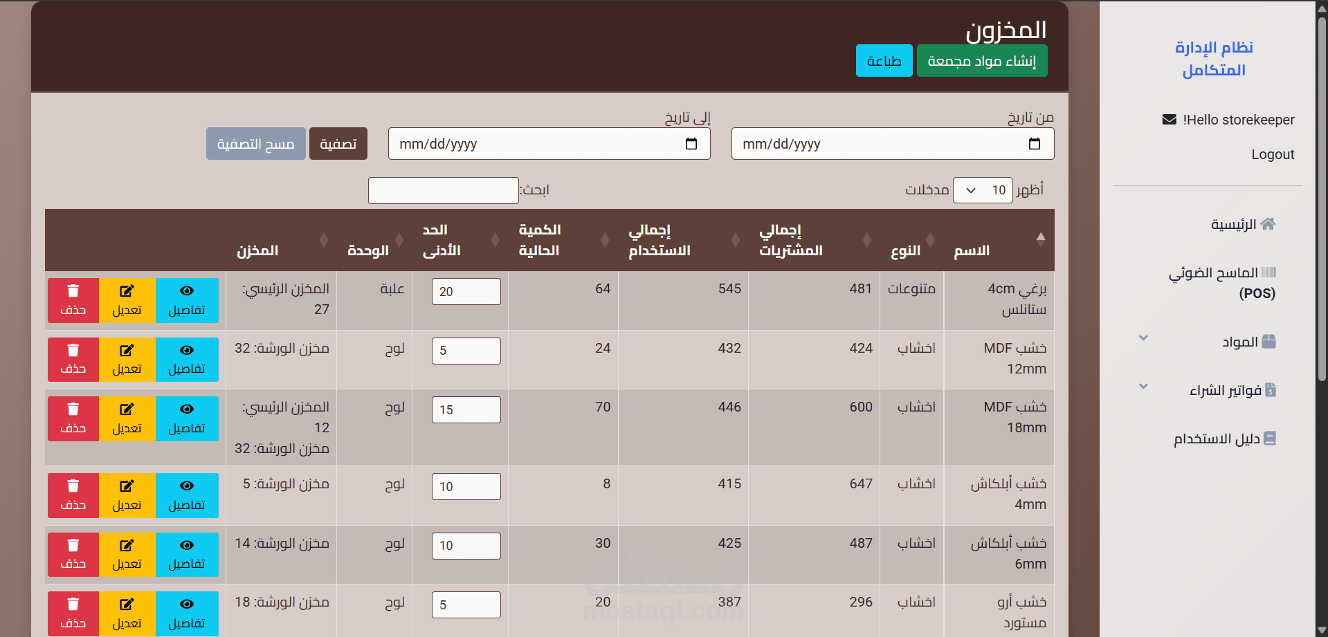The width and height of the screenshot is (1328, 637).
Task: View details of خشب أرو مستورد
Action: [187, 613]
